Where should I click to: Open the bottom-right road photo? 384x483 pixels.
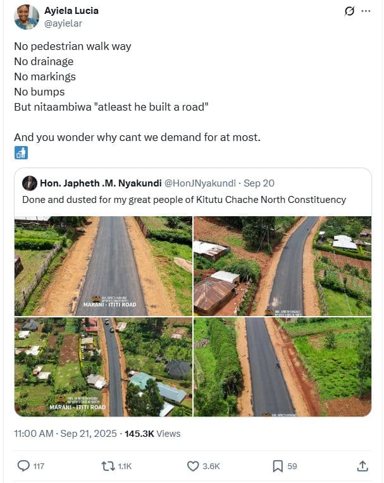282,367
